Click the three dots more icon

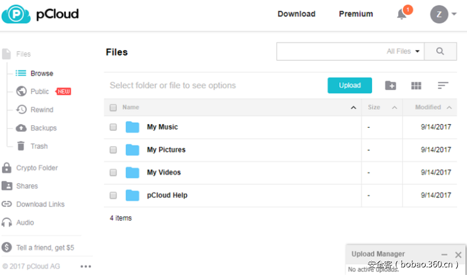[86, 266]
